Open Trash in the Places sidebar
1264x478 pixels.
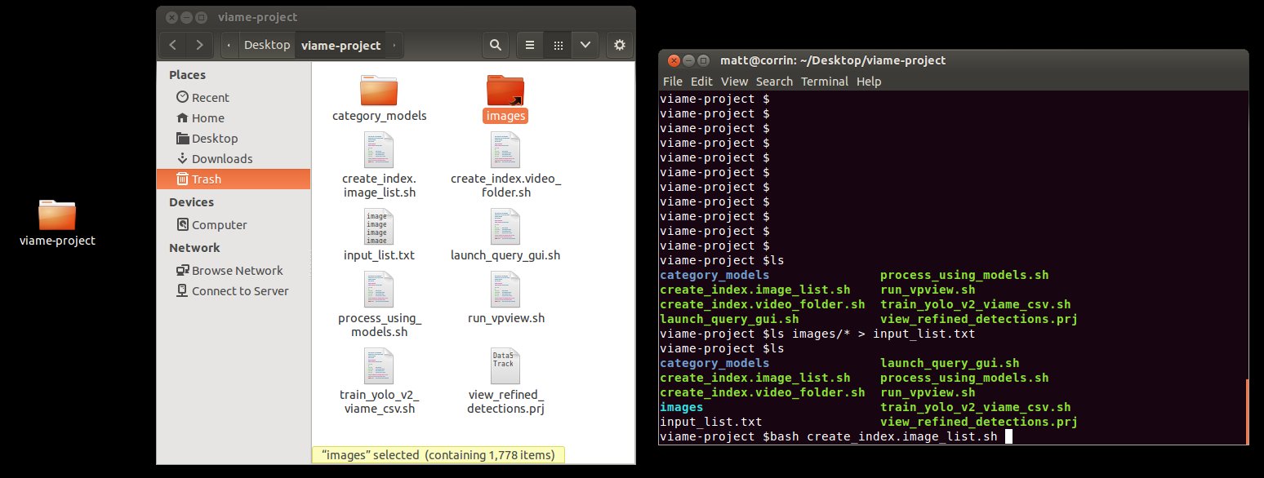click(234, 179)
